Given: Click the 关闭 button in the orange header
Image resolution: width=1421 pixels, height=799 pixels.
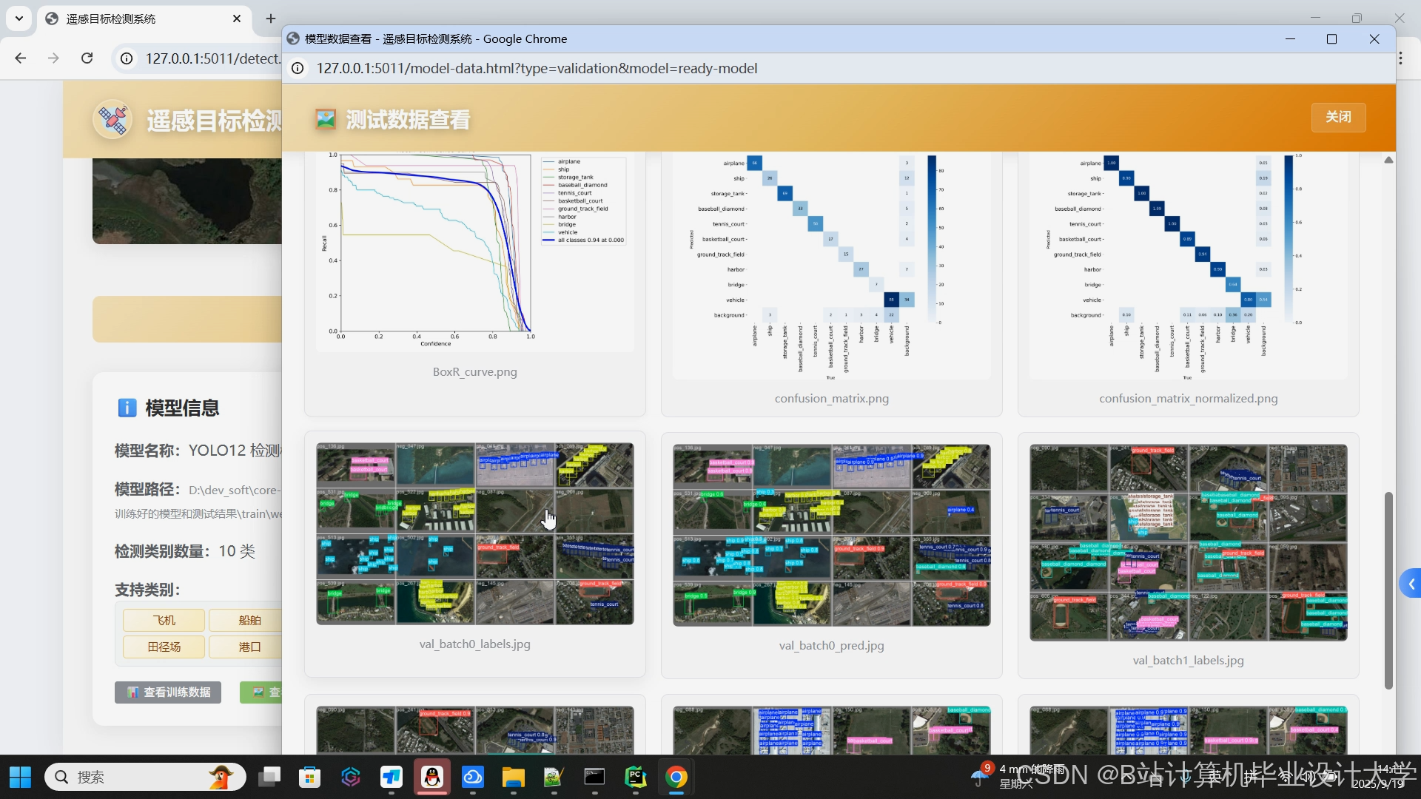Looking at the screenshot, I should (1338, 117).
